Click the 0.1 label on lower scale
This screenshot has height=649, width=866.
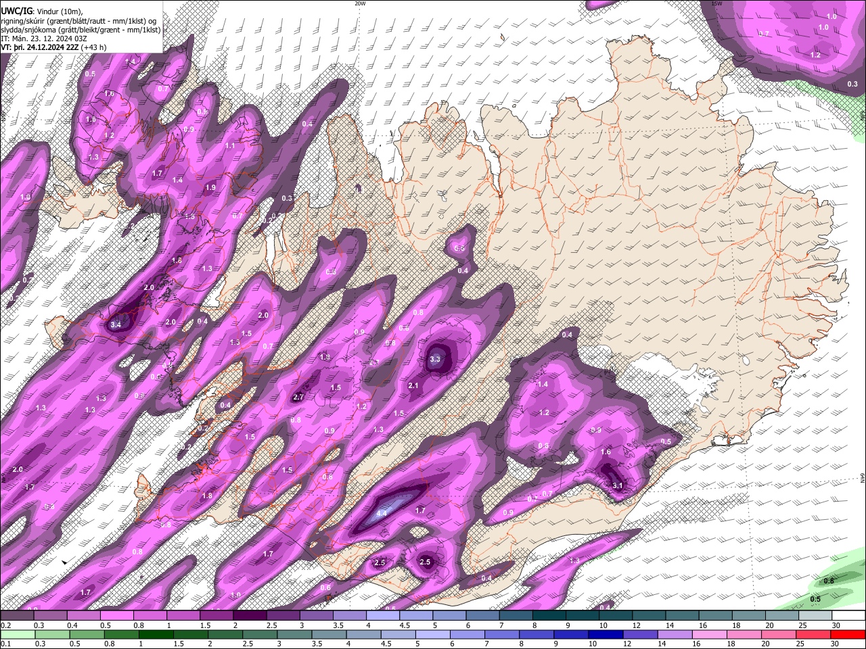pos(5,644)
